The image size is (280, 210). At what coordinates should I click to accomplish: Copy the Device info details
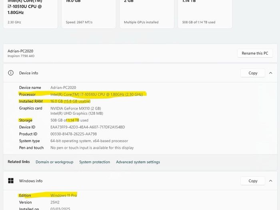click(253, 73)
